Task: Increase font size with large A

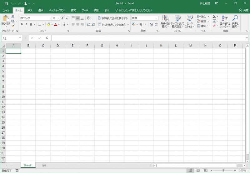Action: [62, 18]
